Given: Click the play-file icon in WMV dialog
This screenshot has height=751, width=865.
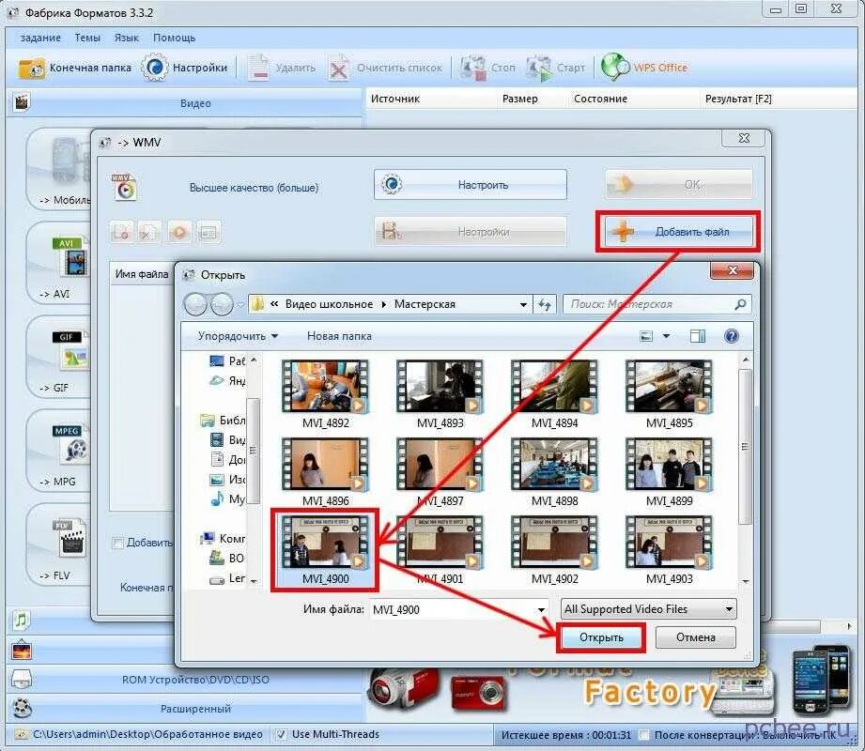Looking at the screenshot, I should pyautogui.click(x=179, y=232).
